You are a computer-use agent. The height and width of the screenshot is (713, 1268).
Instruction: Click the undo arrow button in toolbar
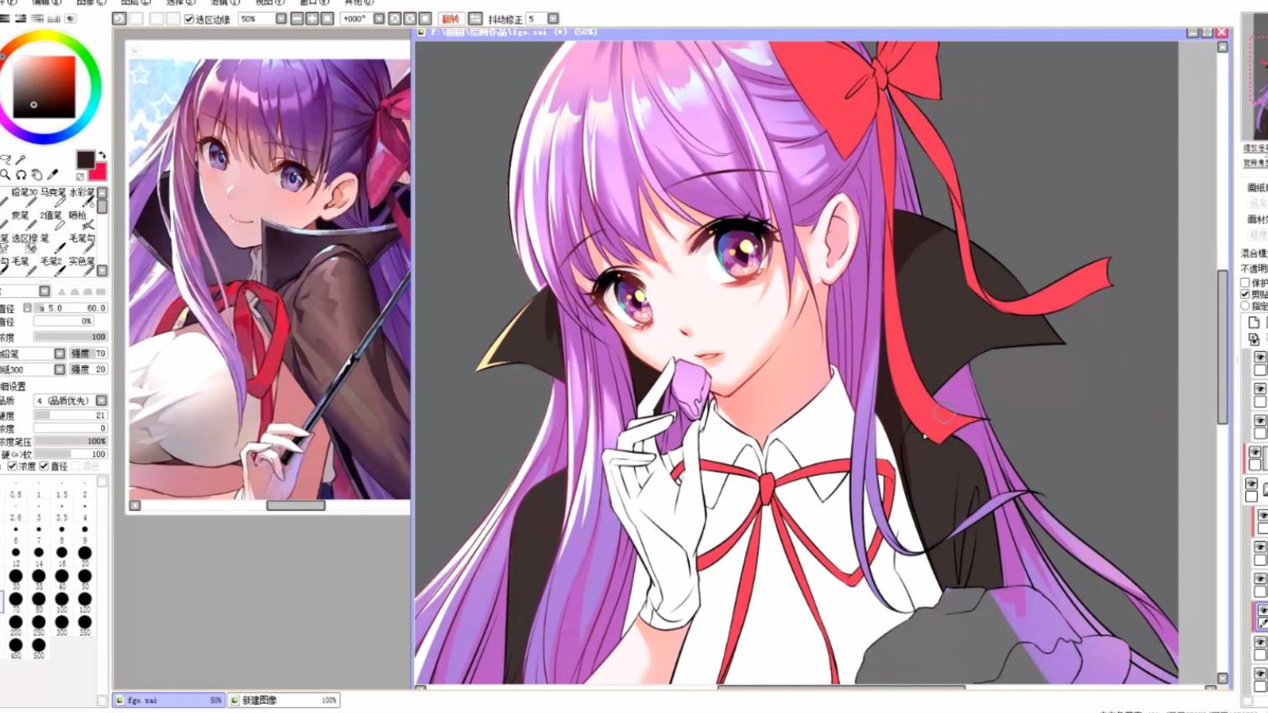(119, 18)
